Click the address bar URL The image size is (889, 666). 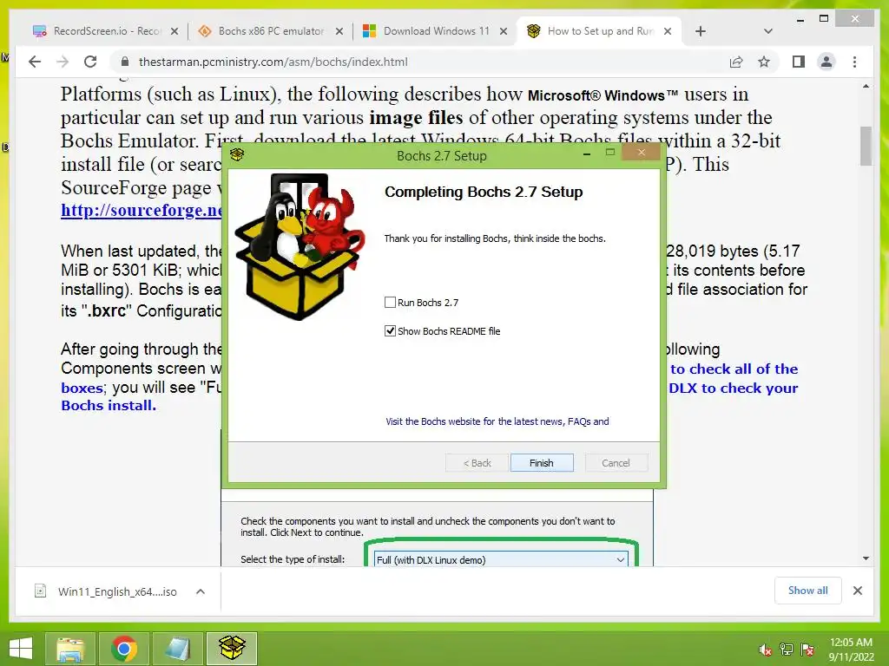[x=273, y=62]
